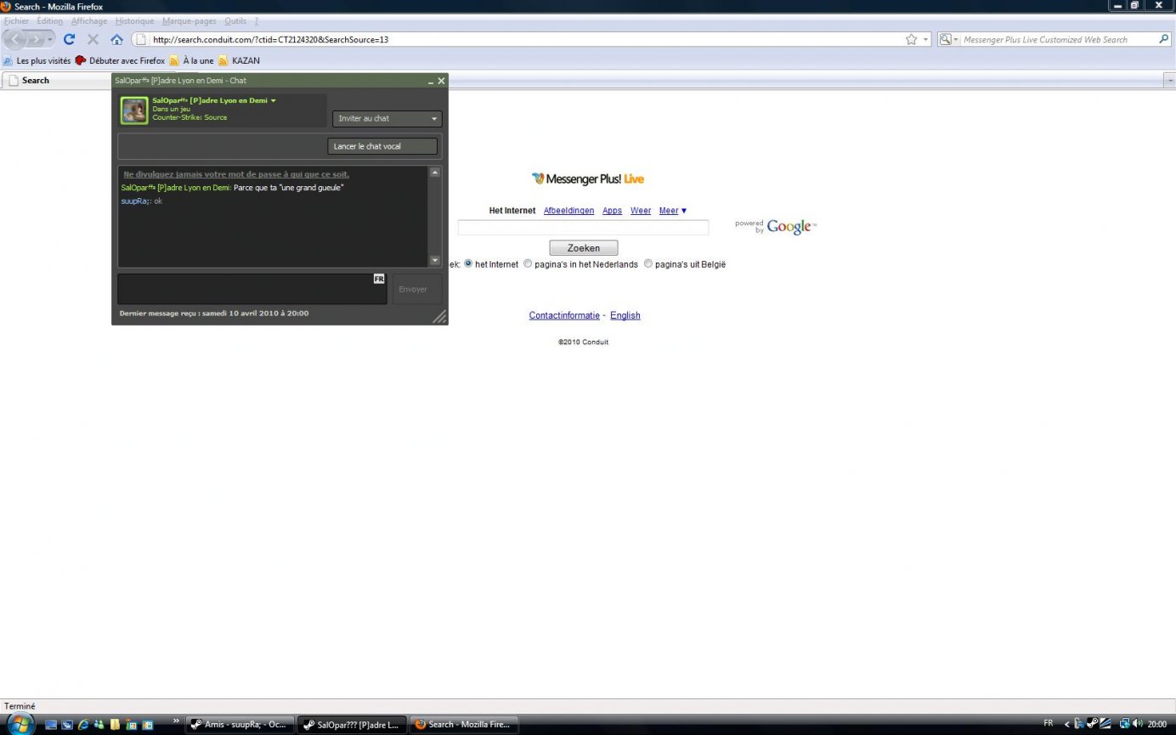Viewport: 1176px width, 735px height.
Task: Open the "Inviter au chat" dropdown
Action: click(387, 119)
